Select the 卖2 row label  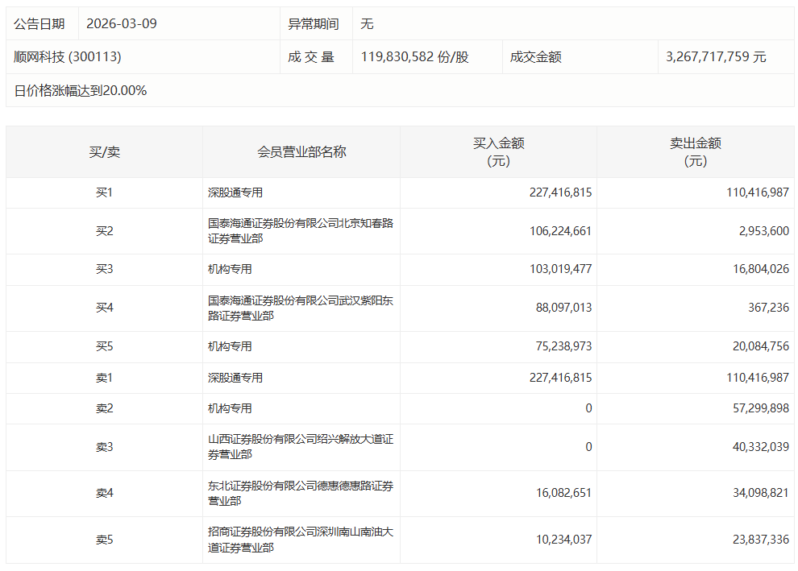(x=104, y=408)
